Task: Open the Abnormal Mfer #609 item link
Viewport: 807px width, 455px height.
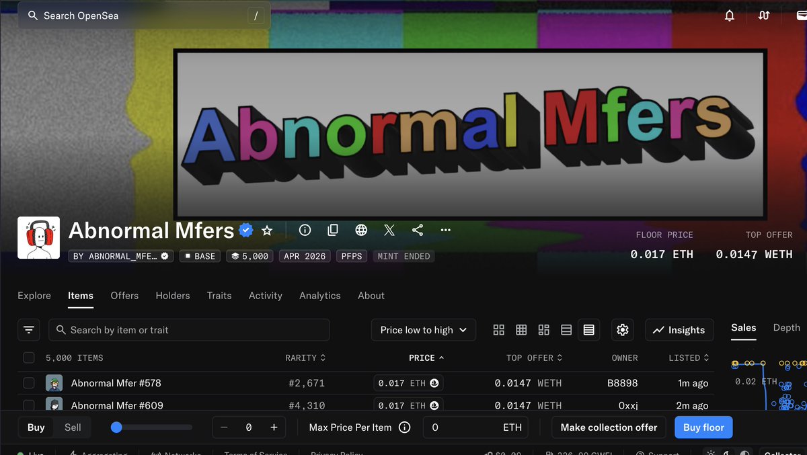Action: tap(117, 405)
